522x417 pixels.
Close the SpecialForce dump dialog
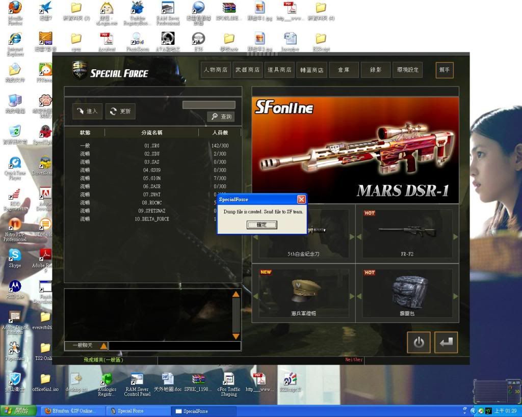tap(301, 199)
